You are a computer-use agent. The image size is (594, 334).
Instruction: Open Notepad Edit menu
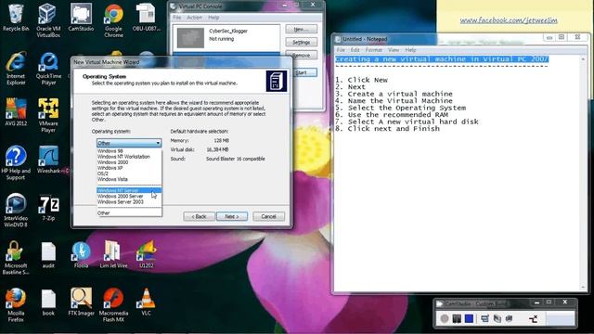click(355, 50)
